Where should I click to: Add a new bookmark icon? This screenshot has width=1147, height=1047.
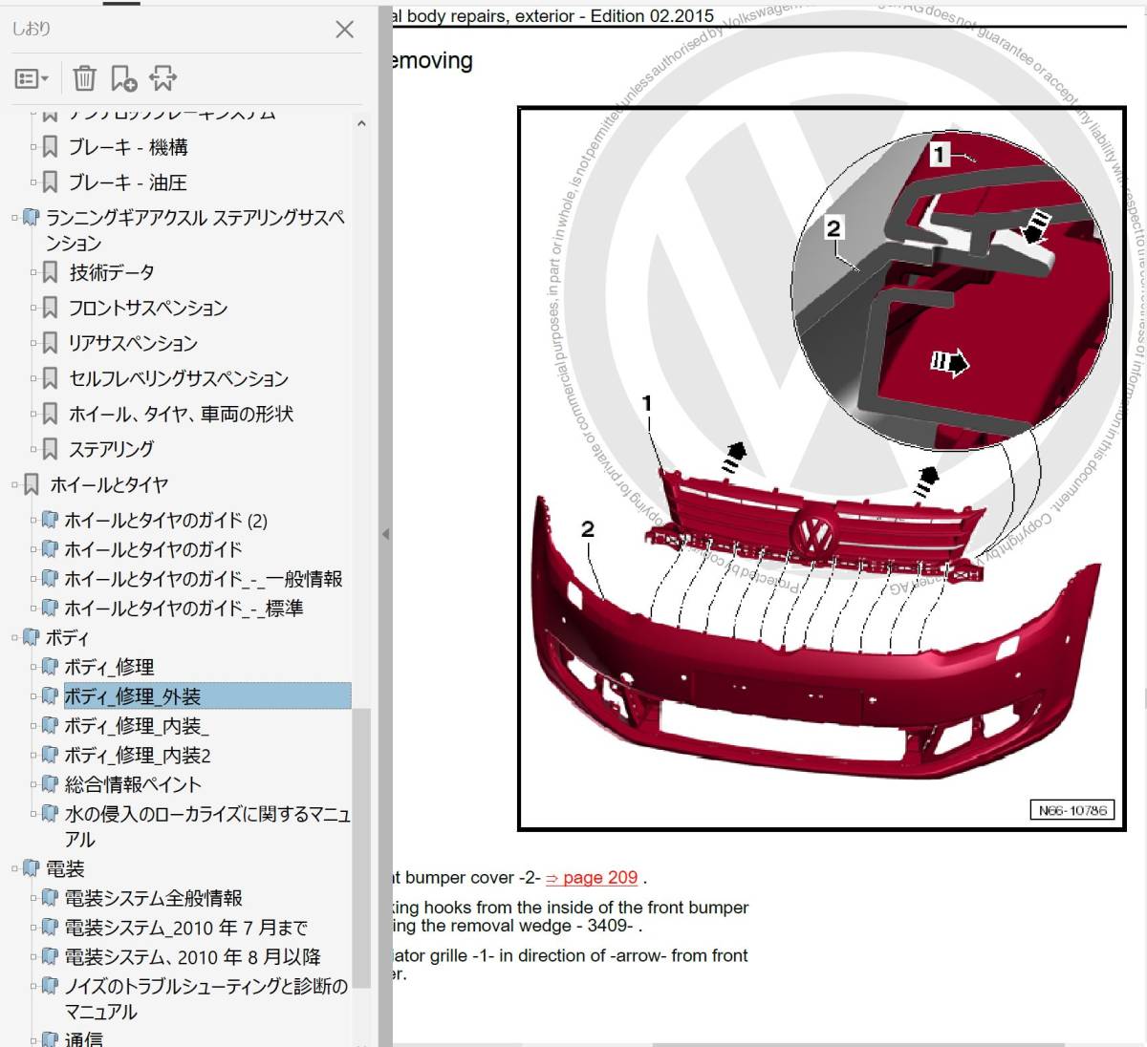123,78
